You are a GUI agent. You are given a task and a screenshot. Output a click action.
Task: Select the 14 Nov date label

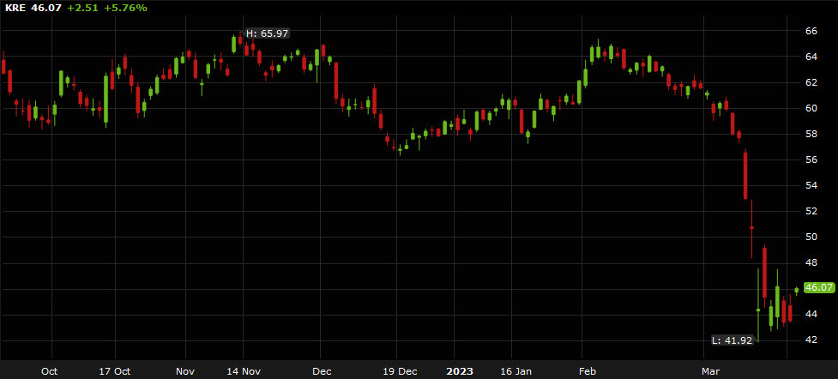pos(242,371)
